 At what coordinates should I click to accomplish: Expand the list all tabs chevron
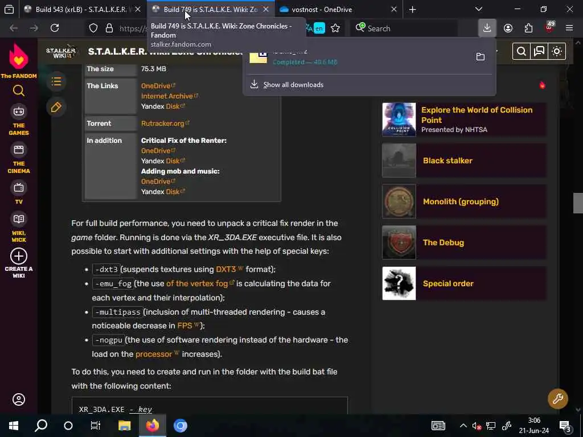coord(478,9)
